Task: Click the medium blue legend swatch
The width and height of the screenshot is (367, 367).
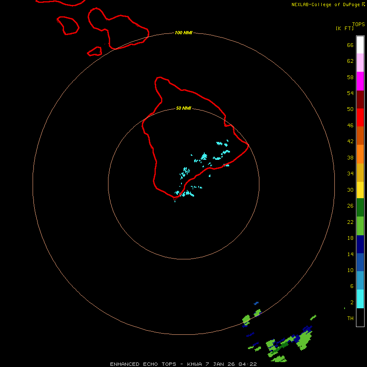Action: click(360, 262)
